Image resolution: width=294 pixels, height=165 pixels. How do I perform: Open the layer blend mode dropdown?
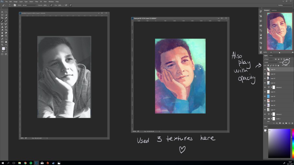270,62
